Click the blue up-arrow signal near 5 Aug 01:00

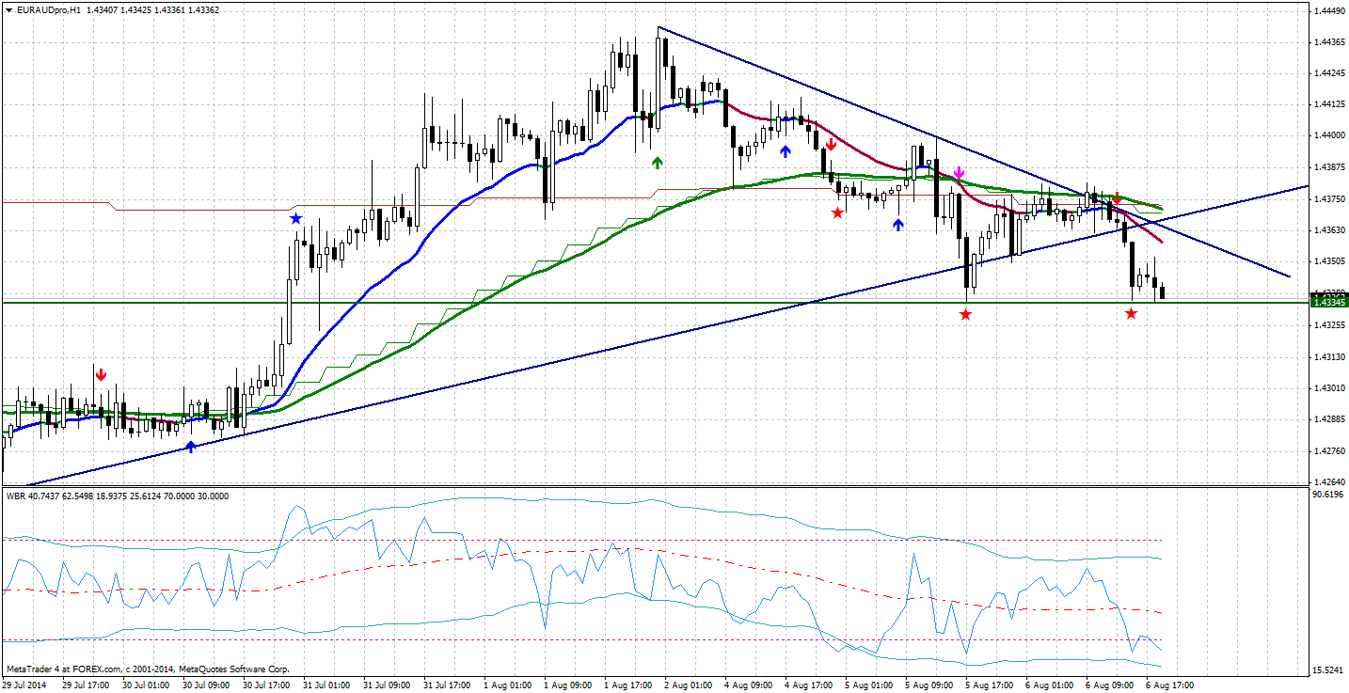click(899, 223)
